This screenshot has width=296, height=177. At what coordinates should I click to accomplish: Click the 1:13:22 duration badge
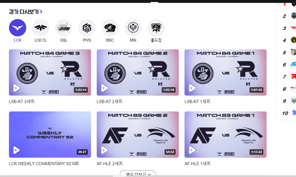(x=256, y=152)
